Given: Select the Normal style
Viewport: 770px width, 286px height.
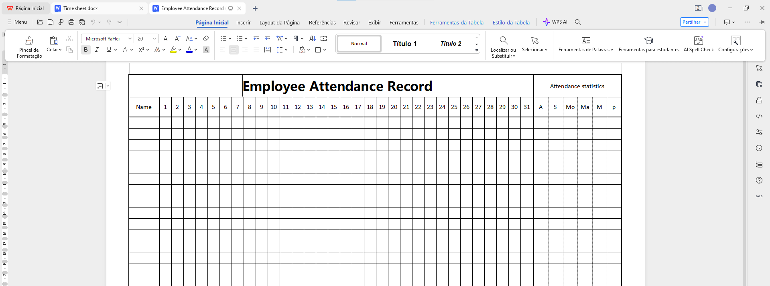Looking at the screenshot, I should click(359, 44).
